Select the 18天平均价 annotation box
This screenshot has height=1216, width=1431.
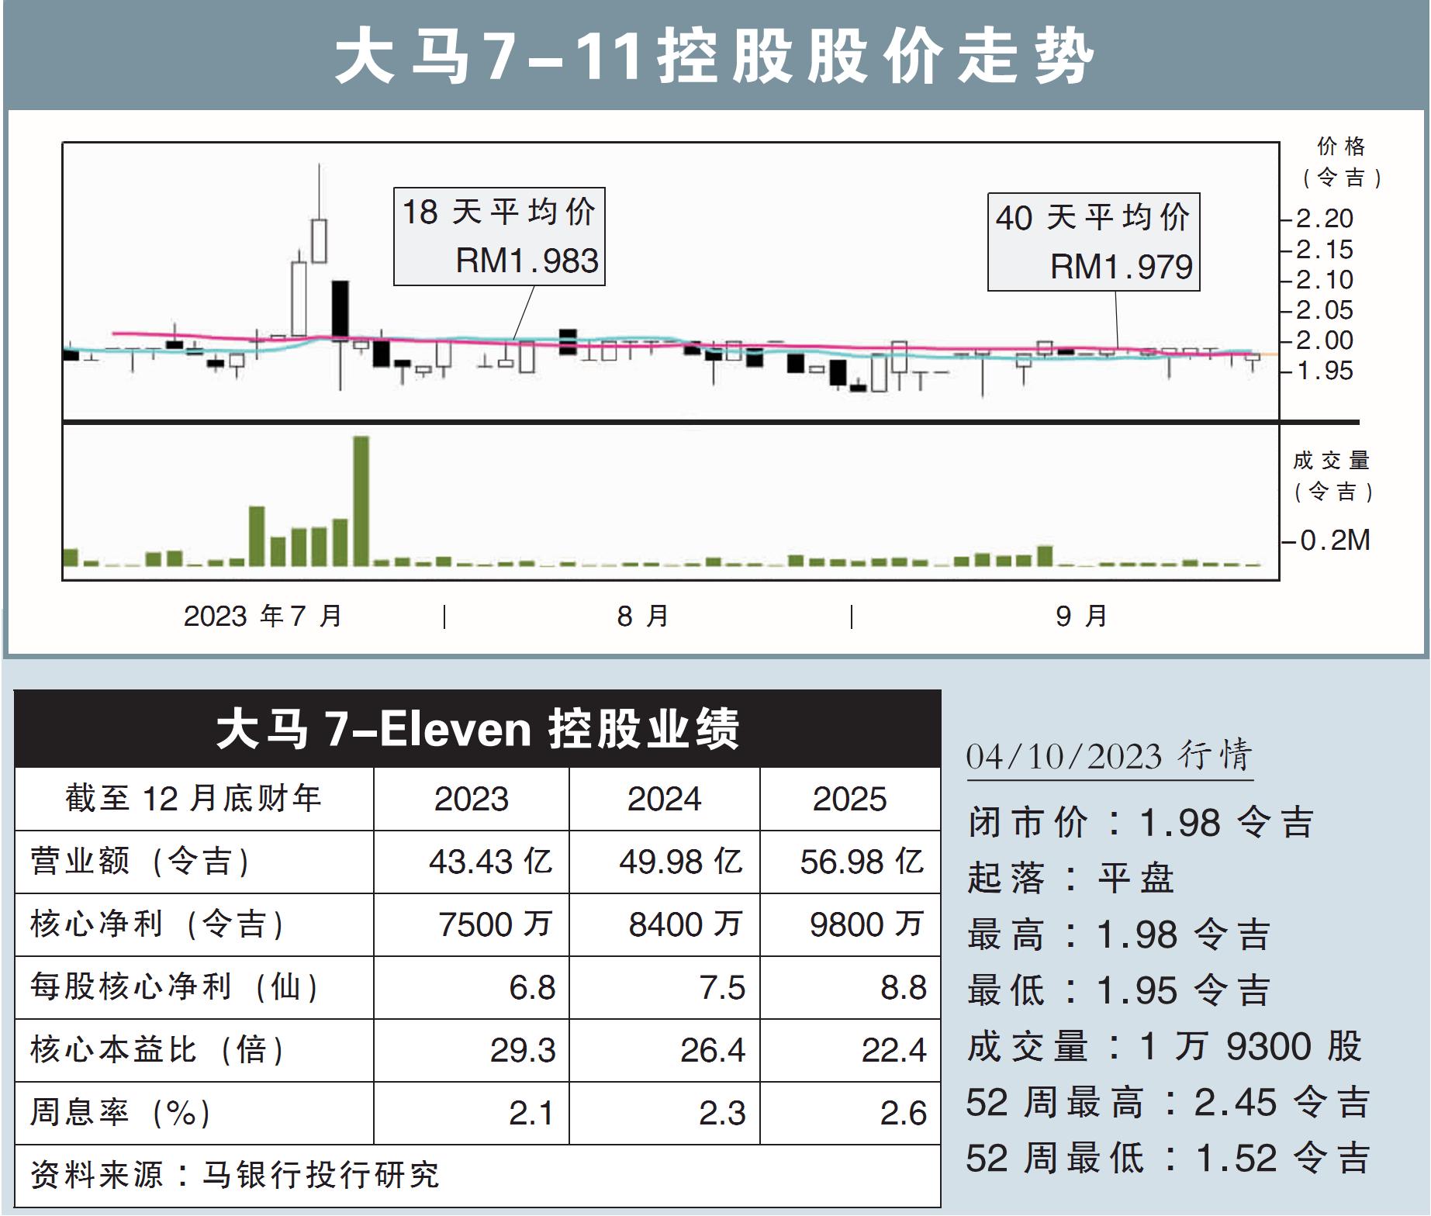click(x=499, y=236)
